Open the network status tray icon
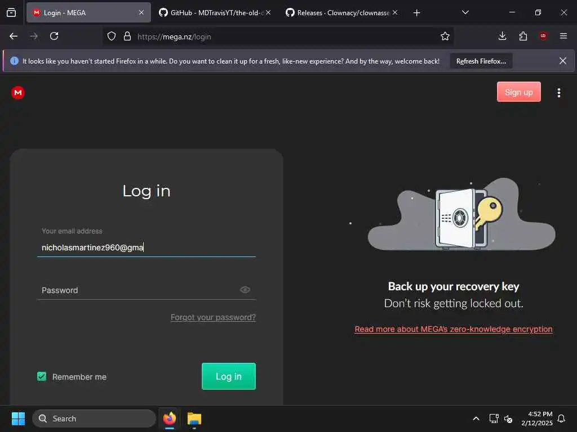 (x=494, y=418)
